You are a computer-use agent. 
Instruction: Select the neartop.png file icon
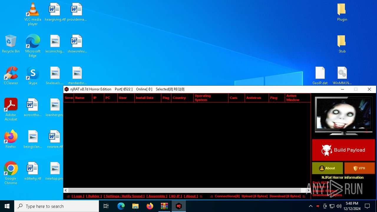click(x=55, y=171)
